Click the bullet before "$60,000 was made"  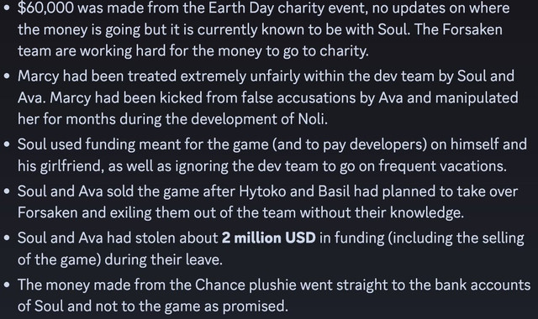click(7, 8)
